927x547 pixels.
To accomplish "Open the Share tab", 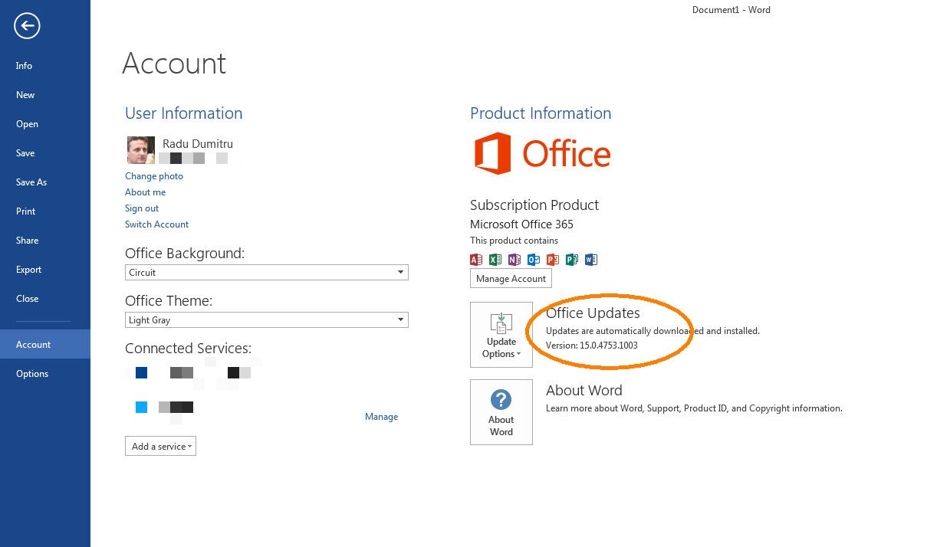I will pyautogui.click(x=45, y=241).
